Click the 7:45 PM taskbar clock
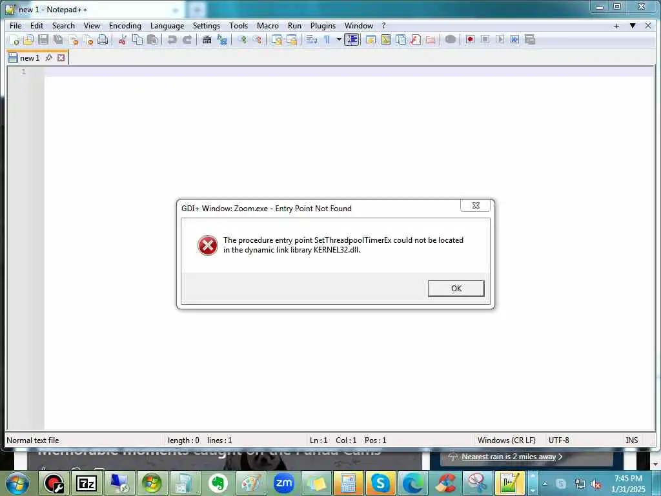 click(x=628, y=479)
